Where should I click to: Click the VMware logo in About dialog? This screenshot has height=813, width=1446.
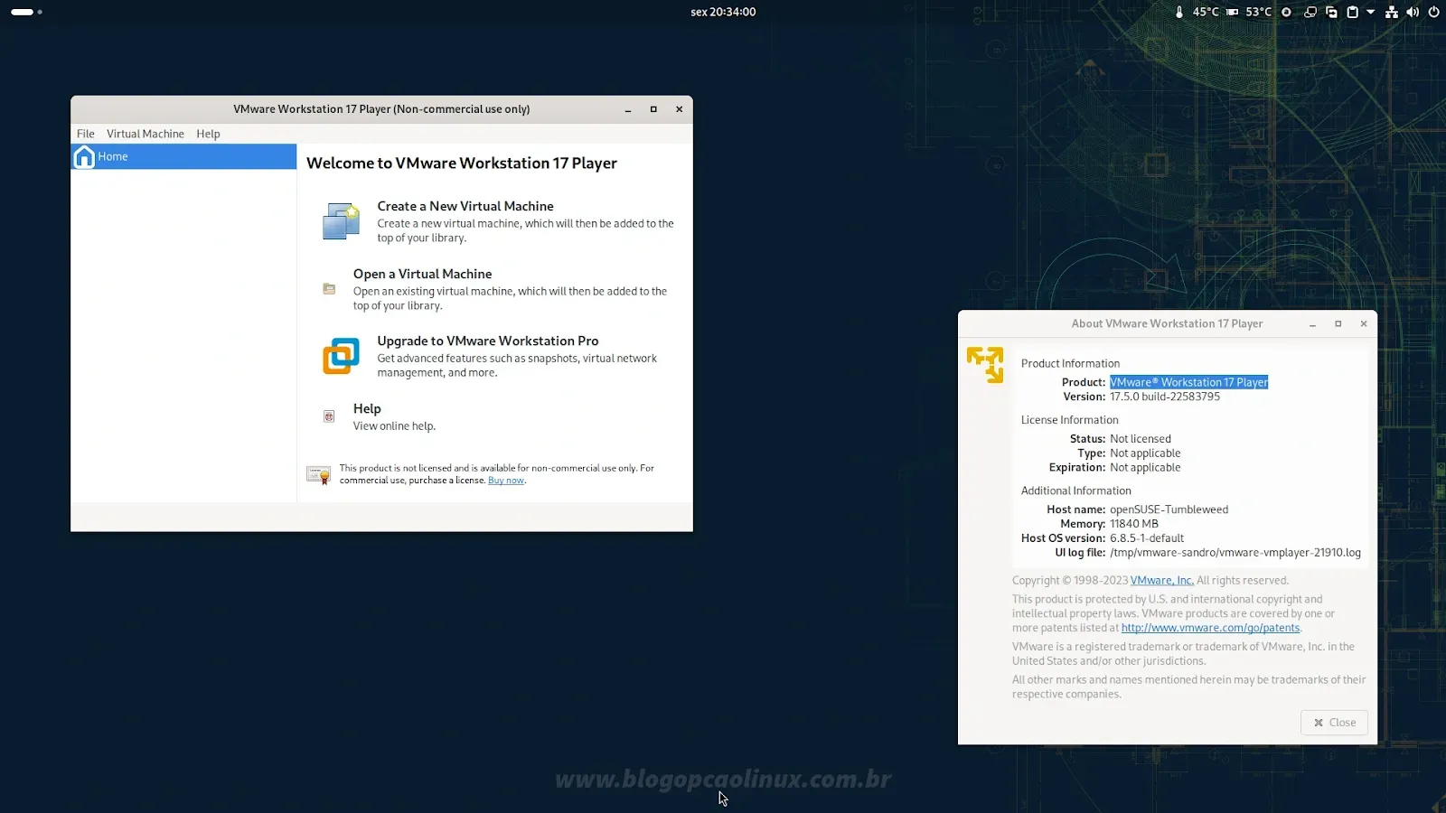click(x=985, y=365)
